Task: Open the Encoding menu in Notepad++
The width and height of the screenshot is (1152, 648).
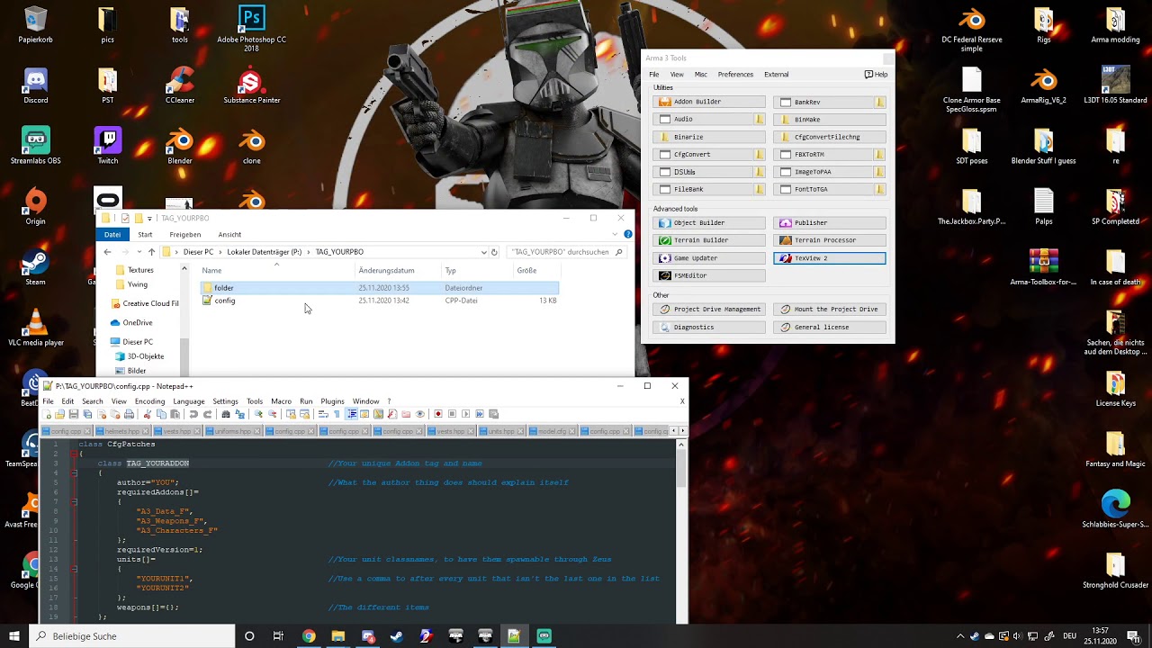Action: 149,401
